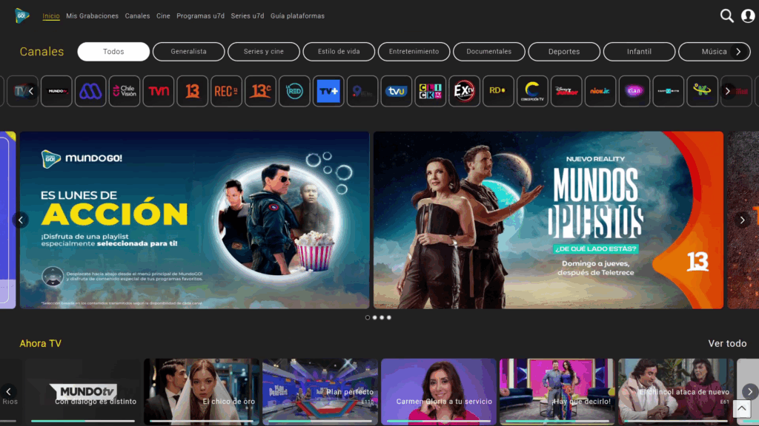Image resolution: width=759 pixels, height=426 pixels.
Task: Select the La Red channel icon
Action: [x=294, y=91]
